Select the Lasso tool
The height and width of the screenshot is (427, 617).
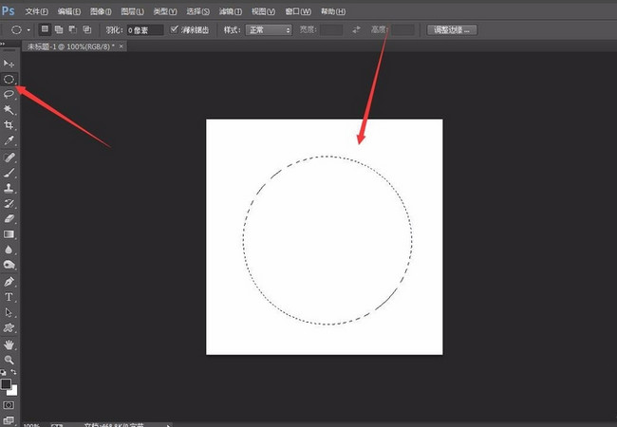click(x=9, y=94)
